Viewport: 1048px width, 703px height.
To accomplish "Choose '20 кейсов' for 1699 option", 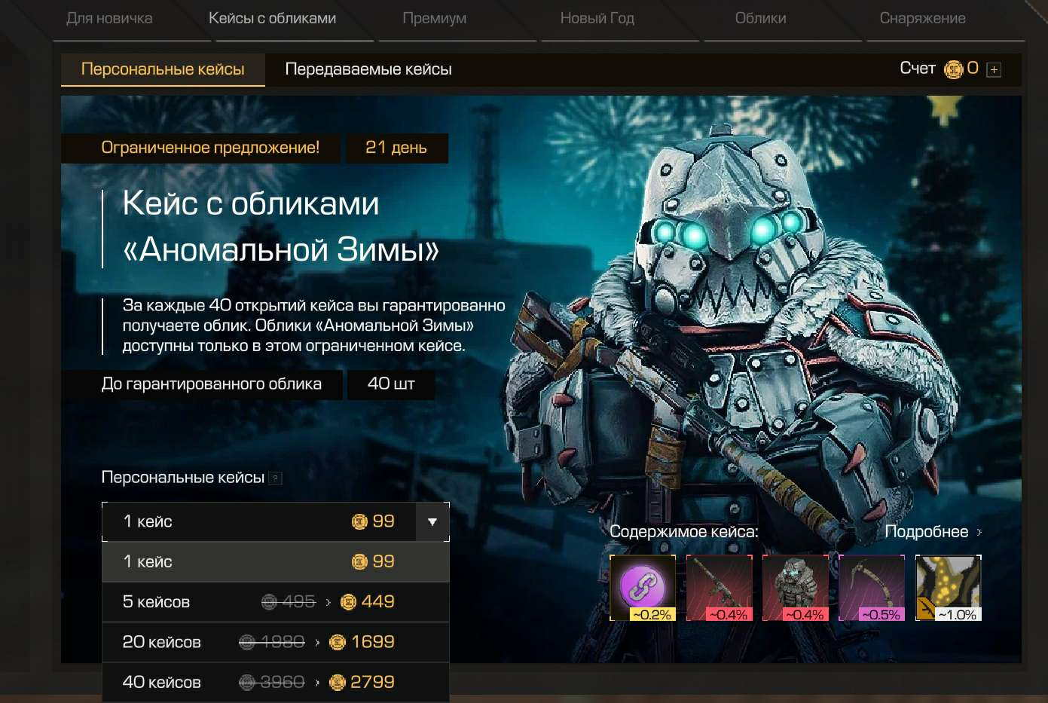I will click(x=276, y=642).
